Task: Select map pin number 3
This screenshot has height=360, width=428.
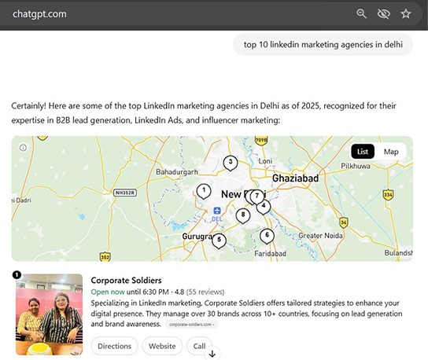Action: pos(231,163)
